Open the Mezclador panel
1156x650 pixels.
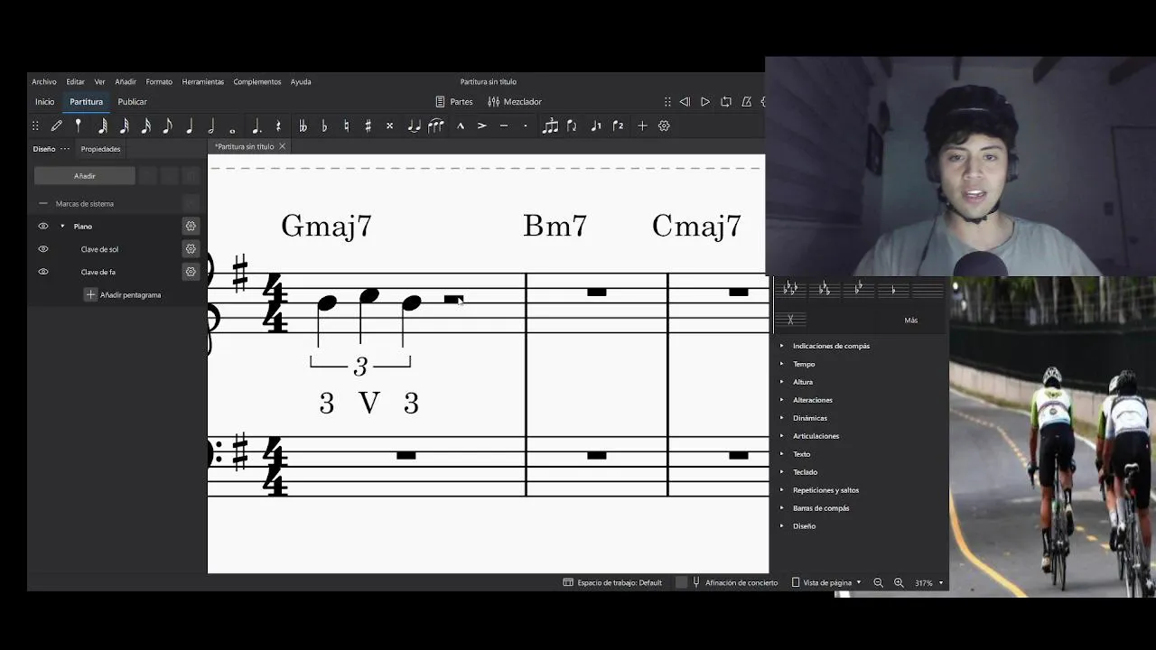(515, 102)
